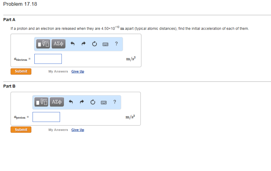
Task: Click the reset icon in Part B toolbar
Action: pos(93,102)
